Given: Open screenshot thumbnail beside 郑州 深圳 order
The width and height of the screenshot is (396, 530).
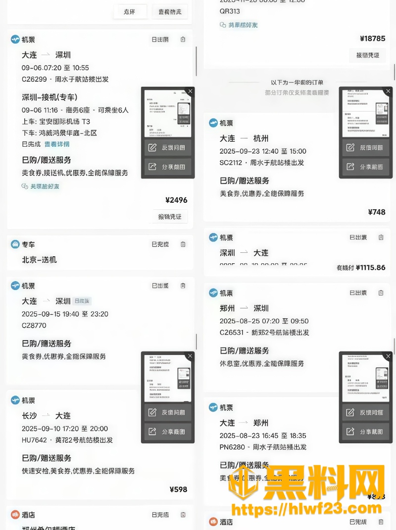Looking at the screenshot, I should point(366,378).
